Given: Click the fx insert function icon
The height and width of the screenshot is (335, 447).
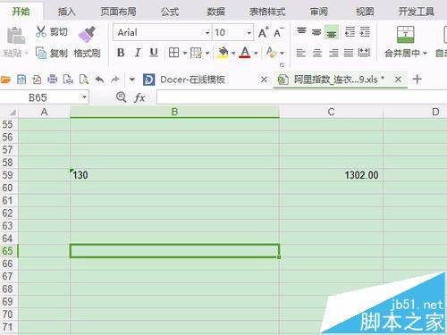Looking at the screenshot, I should 139,97.
